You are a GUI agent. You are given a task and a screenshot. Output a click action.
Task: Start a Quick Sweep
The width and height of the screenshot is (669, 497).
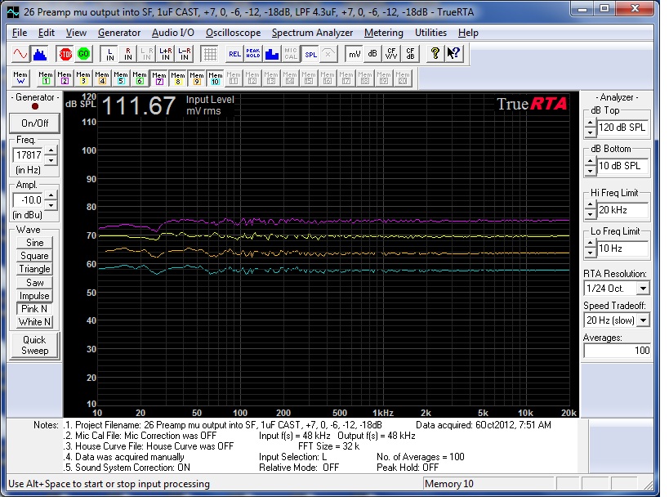(34, 345)
